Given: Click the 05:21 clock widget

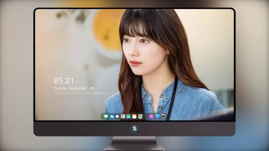Looking at the screenshot, I should pyautogui.click(x=64, y=81).
